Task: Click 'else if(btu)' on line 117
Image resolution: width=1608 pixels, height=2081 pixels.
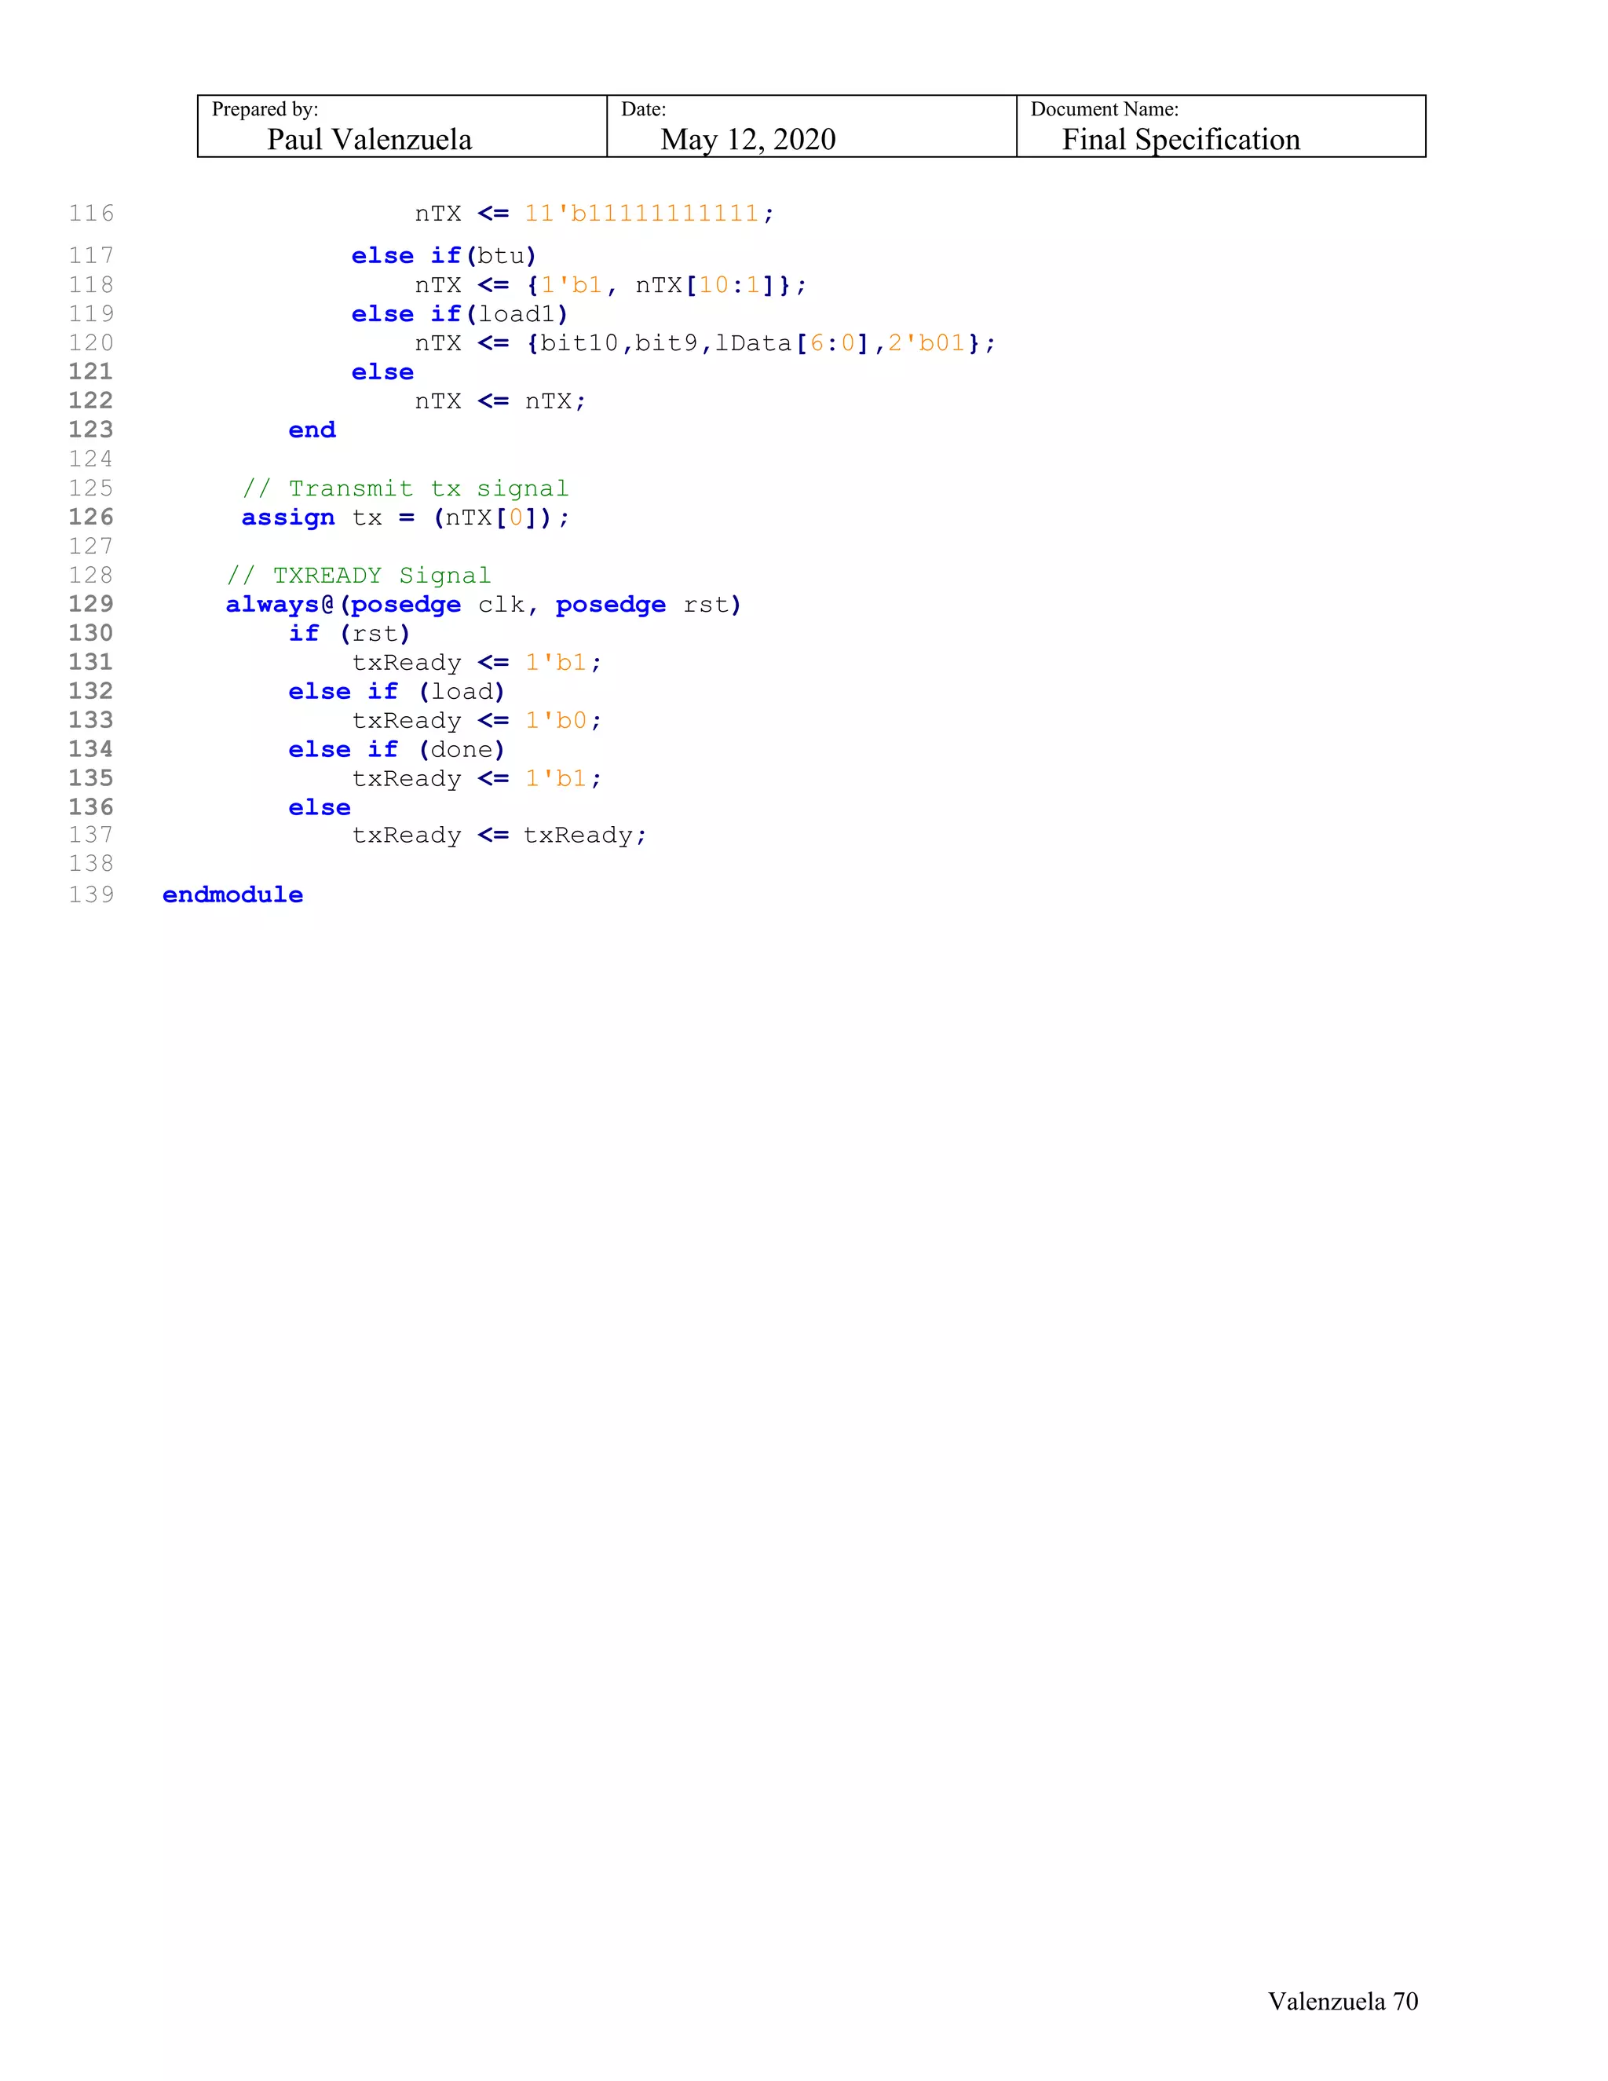Action: 444,256
